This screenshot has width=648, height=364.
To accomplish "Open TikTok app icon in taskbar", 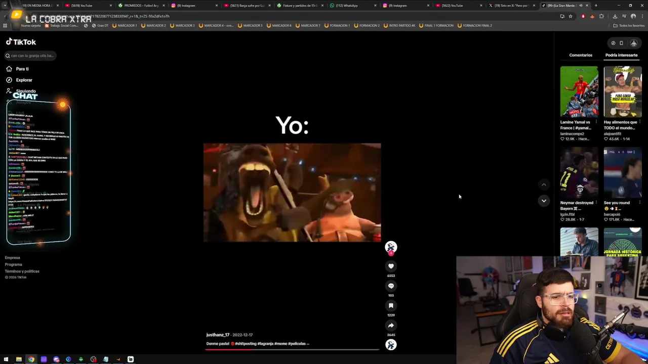I will pyautogui.click(x=131, y=359).
